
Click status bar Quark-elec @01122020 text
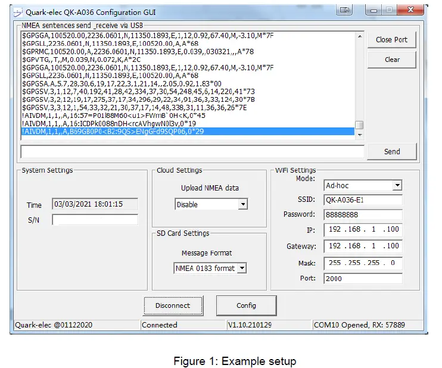click(x=54, y=325)
